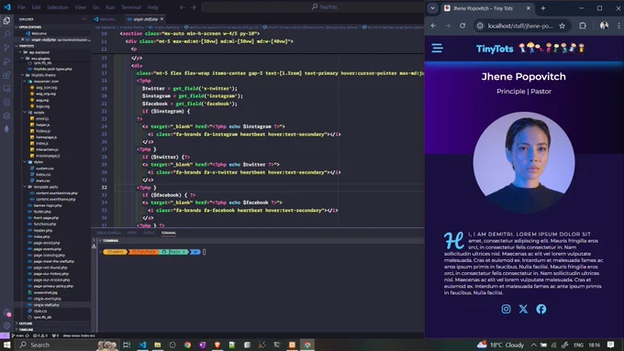Open a new browser tab
The width and height of the screenshot is (624, 351).
[543, 8]
